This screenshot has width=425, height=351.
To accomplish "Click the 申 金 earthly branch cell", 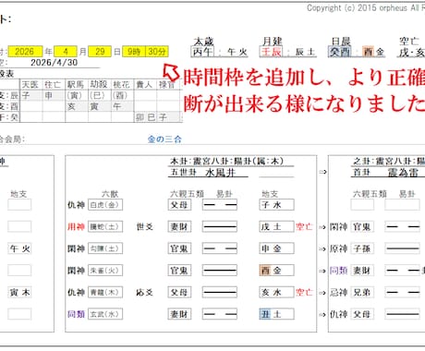I will click(276, 248).
